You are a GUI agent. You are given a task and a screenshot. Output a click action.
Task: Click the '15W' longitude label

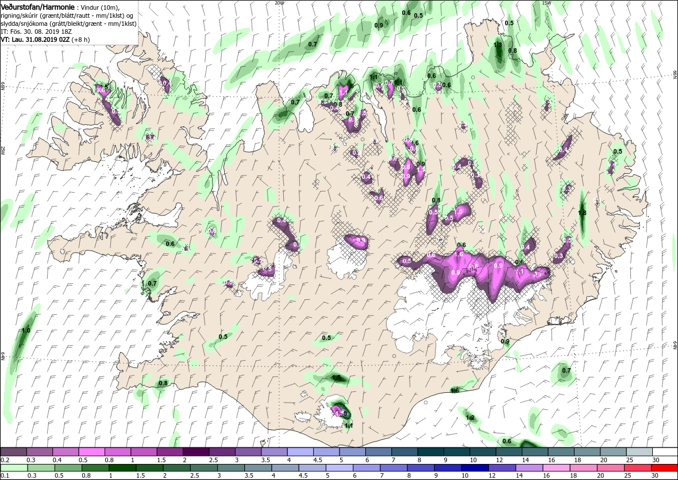point(546,3)
